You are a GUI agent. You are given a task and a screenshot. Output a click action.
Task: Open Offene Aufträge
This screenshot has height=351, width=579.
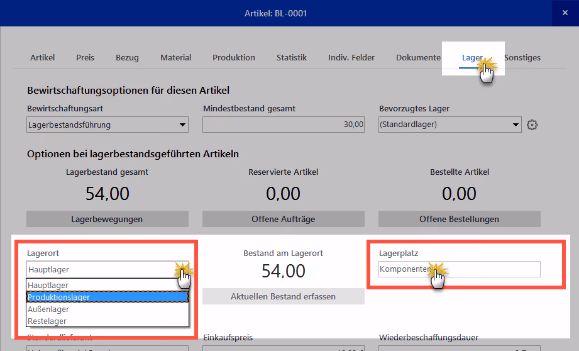coord(284,219)
